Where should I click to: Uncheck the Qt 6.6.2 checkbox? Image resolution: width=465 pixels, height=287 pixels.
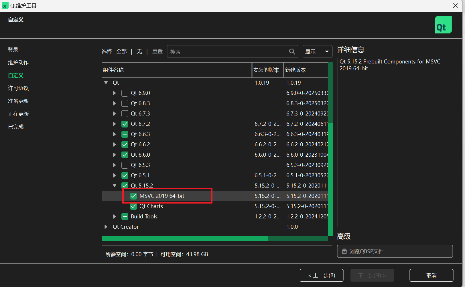[125, 145]
